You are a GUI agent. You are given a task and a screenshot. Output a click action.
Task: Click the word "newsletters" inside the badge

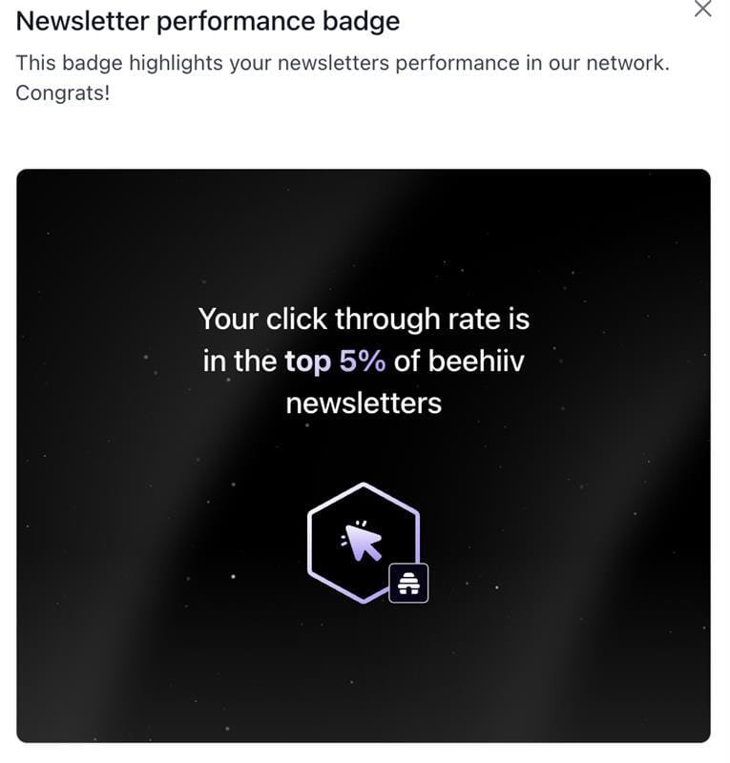(x=364, y=403)
